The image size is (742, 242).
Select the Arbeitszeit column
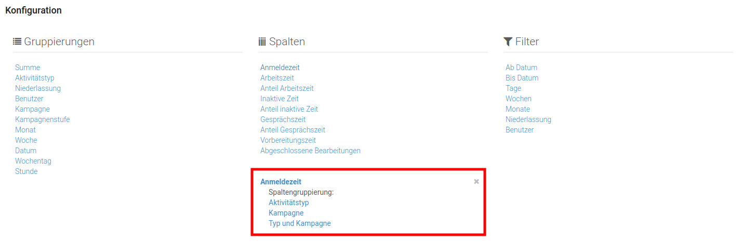[277, 78]
